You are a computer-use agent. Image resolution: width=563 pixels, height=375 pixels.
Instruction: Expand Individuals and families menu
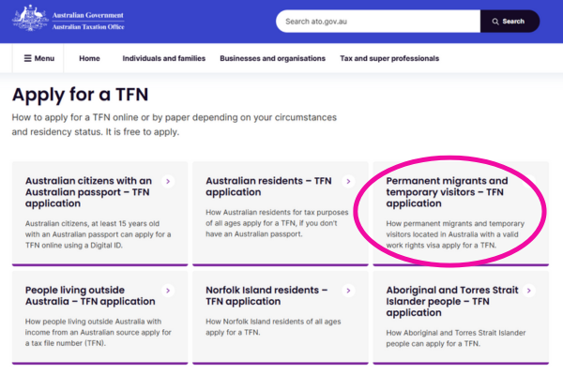pos(163,58)
